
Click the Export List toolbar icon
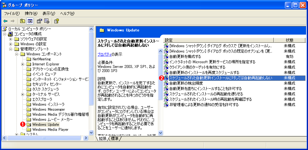tap(47, 21)
